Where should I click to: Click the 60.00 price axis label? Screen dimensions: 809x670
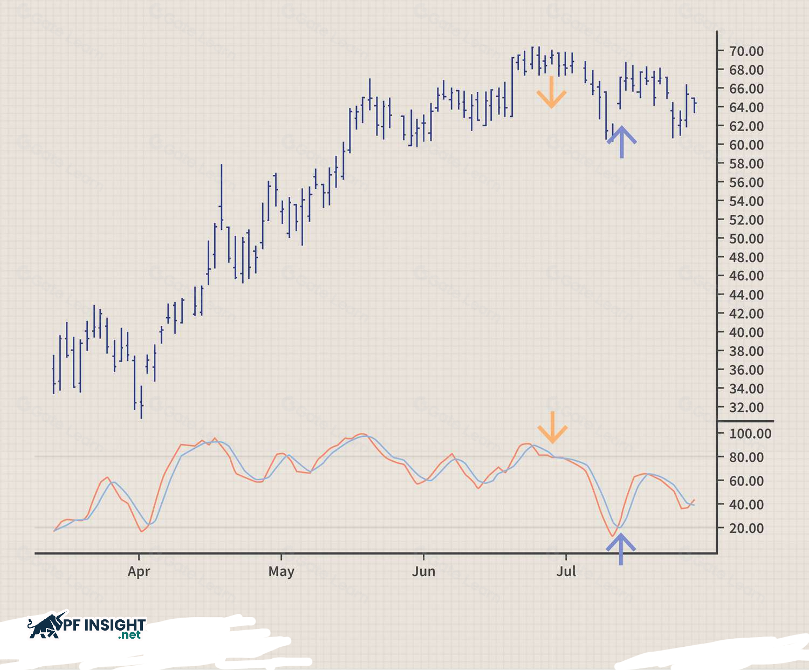click(746, 145)
